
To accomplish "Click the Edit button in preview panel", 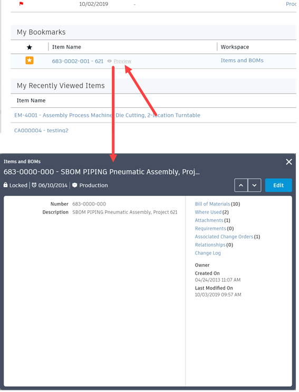I will tap(278, 185).
